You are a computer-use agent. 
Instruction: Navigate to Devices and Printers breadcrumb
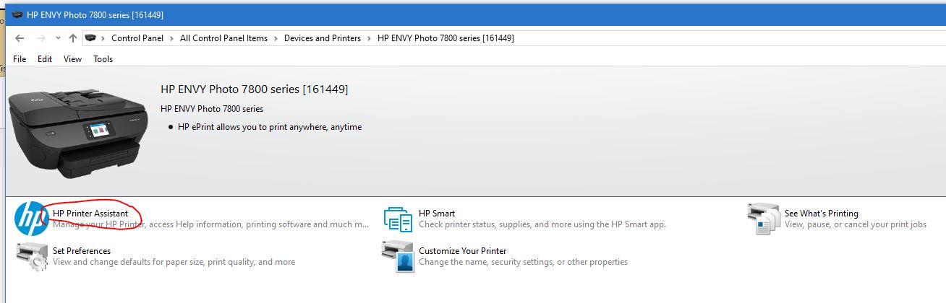coord(323,38)
